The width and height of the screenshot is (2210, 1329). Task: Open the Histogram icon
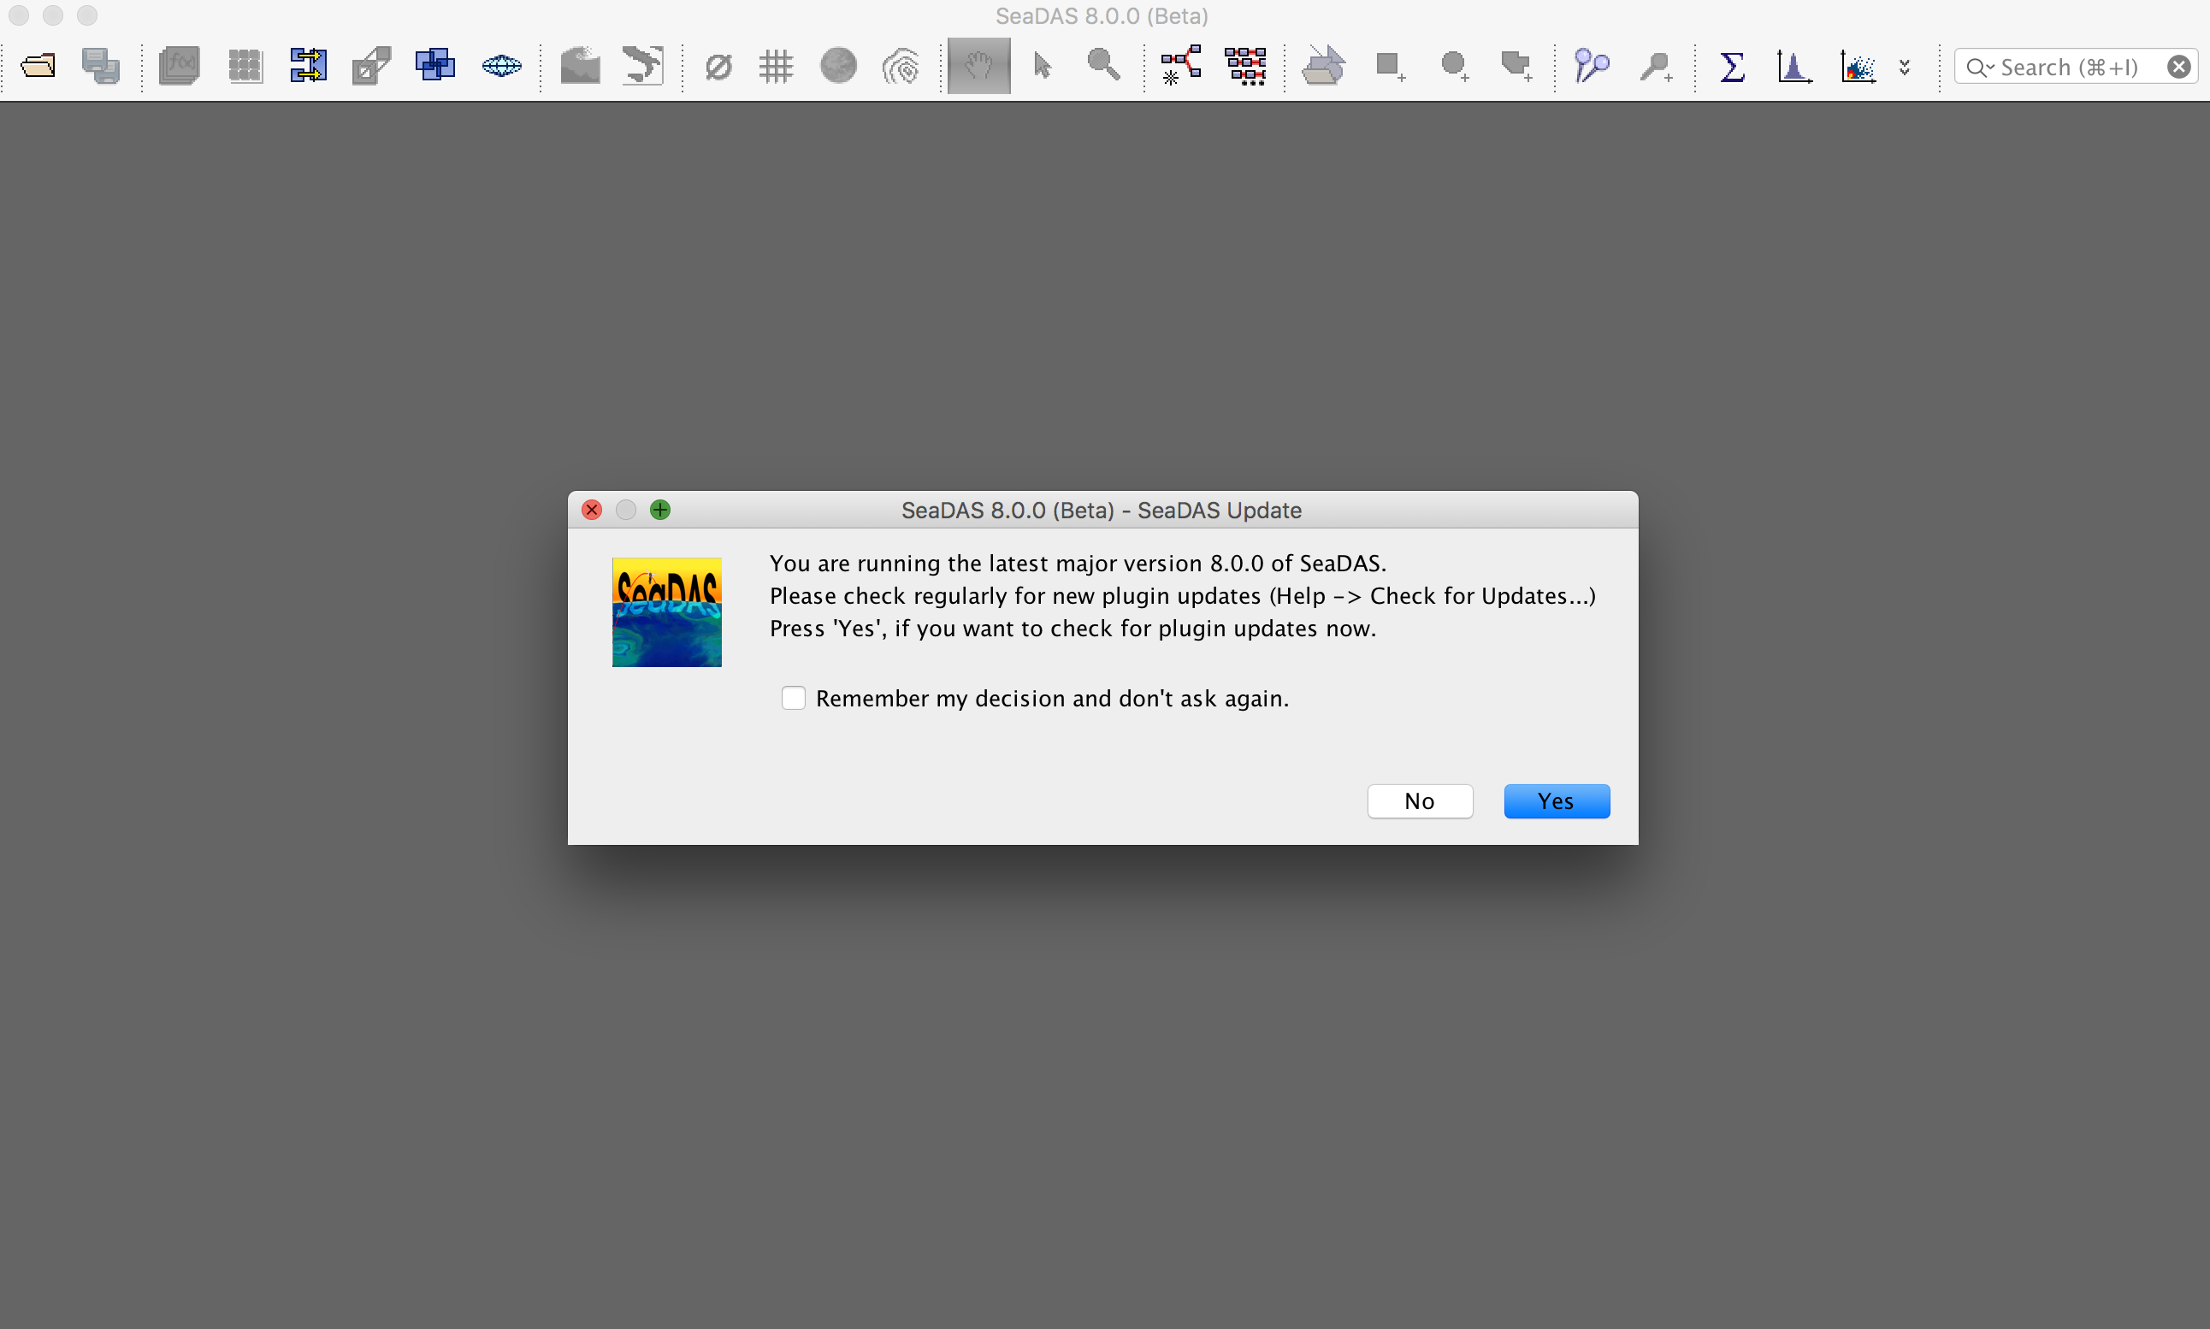(x=1794, y=66)
